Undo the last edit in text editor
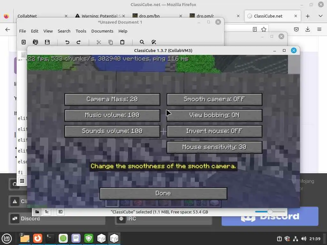This screenshot has width=327, height=245. pos(67,42)
